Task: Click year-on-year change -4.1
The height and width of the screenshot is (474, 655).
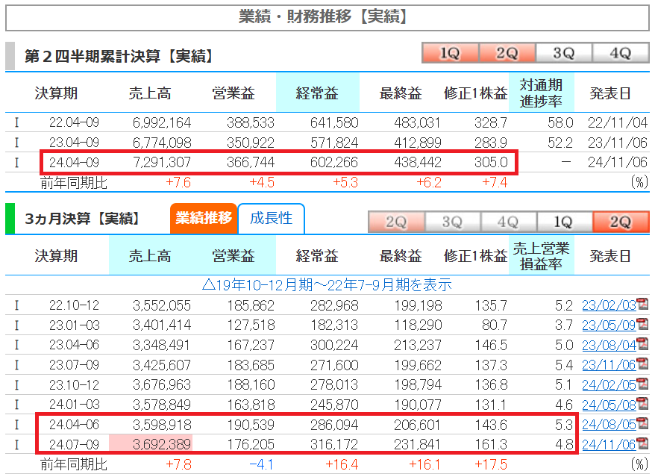Action: (x=262, y=464)
